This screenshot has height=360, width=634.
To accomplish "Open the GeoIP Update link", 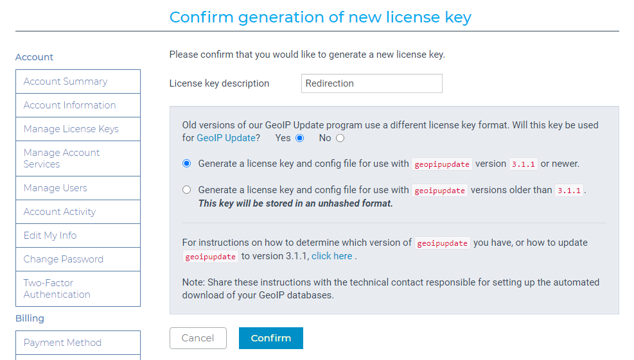I will [226, 138].
